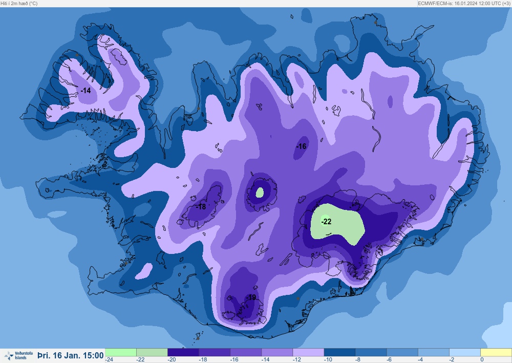Click the -6 to -4 blue legend swatch
512x363 pixels.
pyautogui.click(x=402, y=352)
